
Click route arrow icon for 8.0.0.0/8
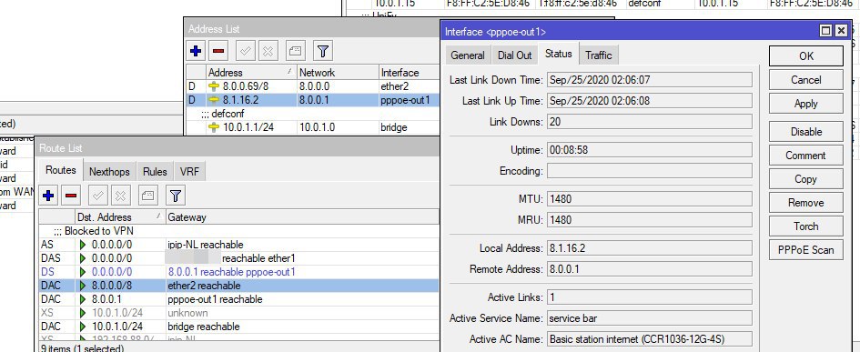pyautogui.click(x=84, y=286)
